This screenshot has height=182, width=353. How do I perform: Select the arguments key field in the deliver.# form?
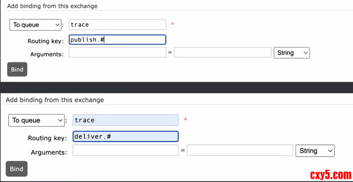tap(125, 151)
